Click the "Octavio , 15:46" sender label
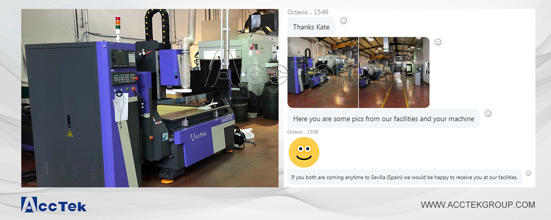This screenshot has height=220, width=551. coord(308,12)
